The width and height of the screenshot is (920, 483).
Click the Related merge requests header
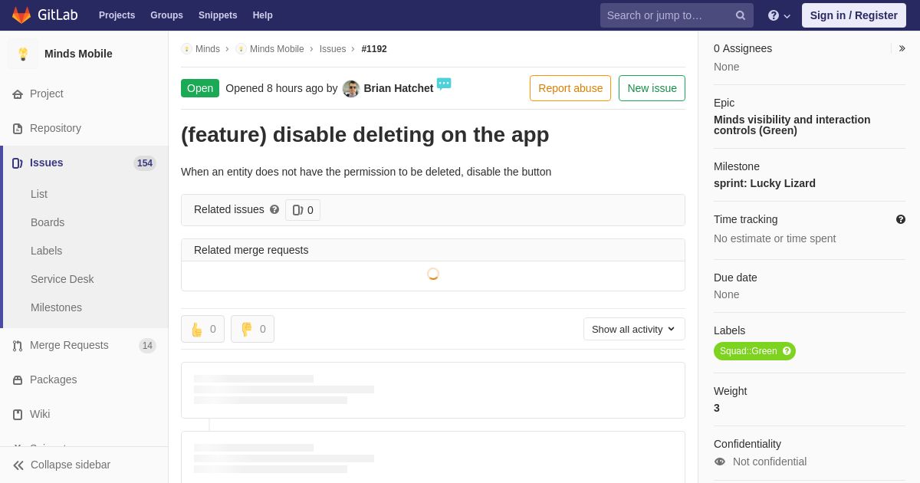(x=433, y=250)
